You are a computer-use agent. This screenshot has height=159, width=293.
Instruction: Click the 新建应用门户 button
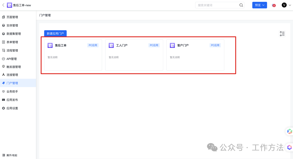[55, 33]
